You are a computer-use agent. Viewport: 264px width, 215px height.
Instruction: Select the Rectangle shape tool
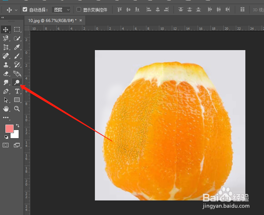tap(17, 100)
